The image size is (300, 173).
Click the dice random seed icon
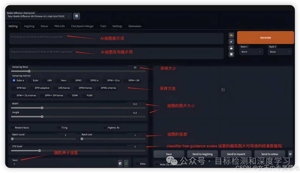coord(120,164)
